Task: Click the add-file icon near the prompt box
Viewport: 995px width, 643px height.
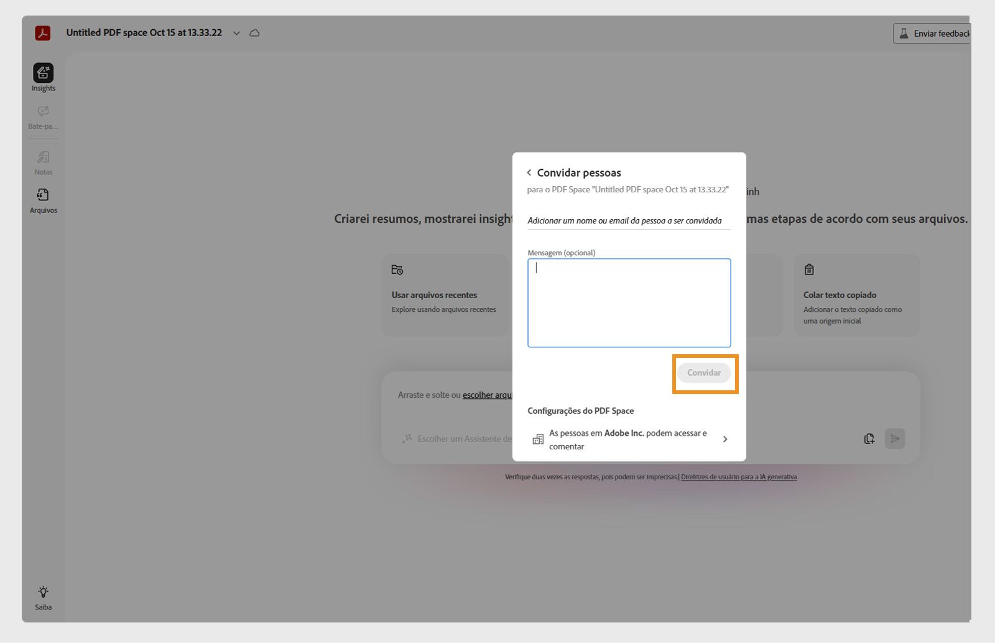Action: tap(869, 438)
